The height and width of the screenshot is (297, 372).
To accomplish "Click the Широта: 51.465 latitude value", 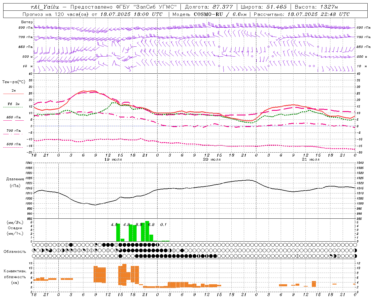I will click(264, 7).
